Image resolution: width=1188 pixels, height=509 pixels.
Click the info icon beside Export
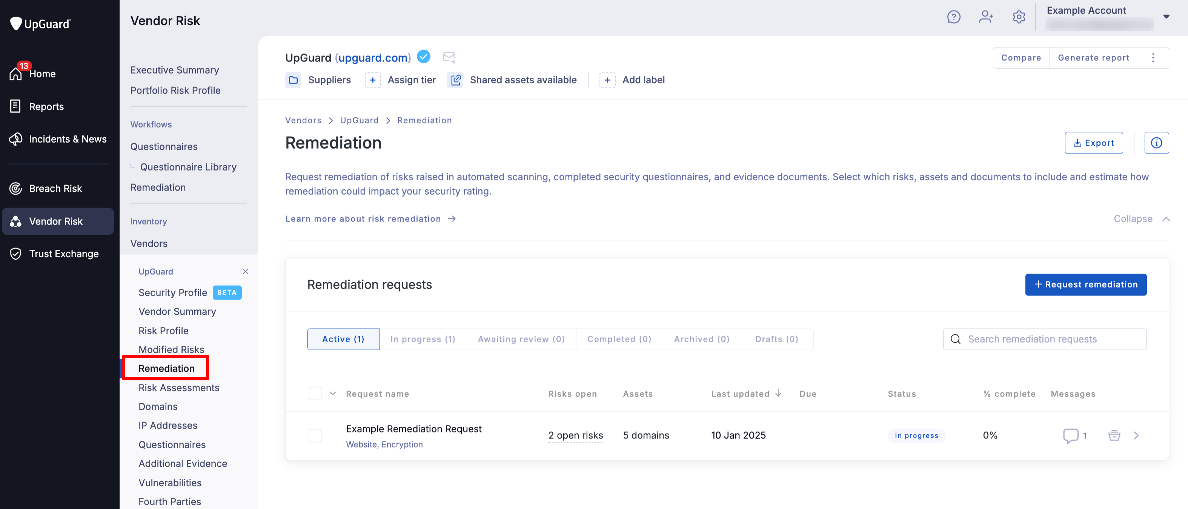coord(1156,143)
